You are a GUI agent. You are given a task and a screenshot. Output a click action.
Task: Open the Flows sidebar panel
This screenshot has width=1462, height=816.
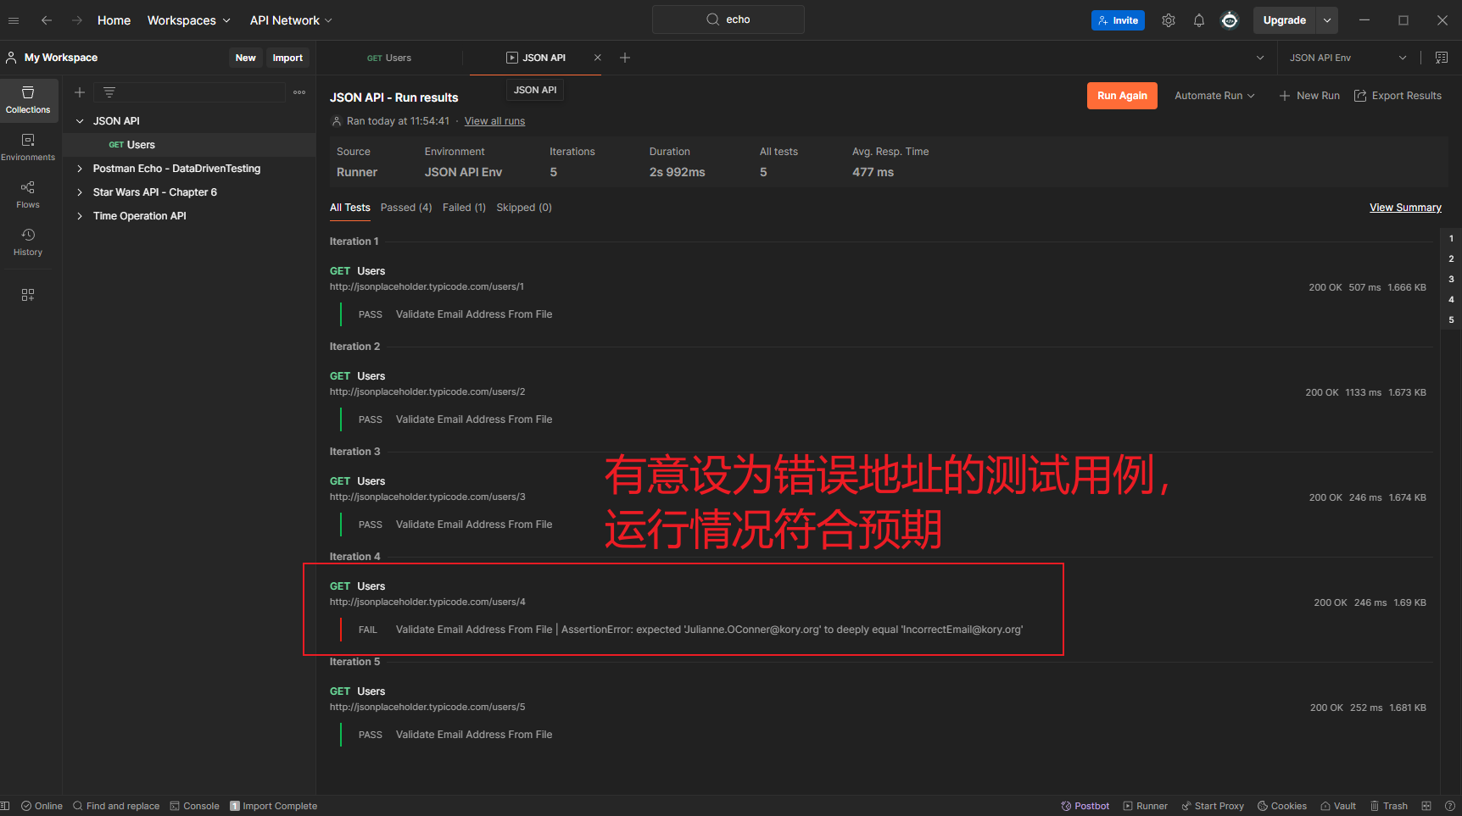pyautogui.click(x=28, y=195)
